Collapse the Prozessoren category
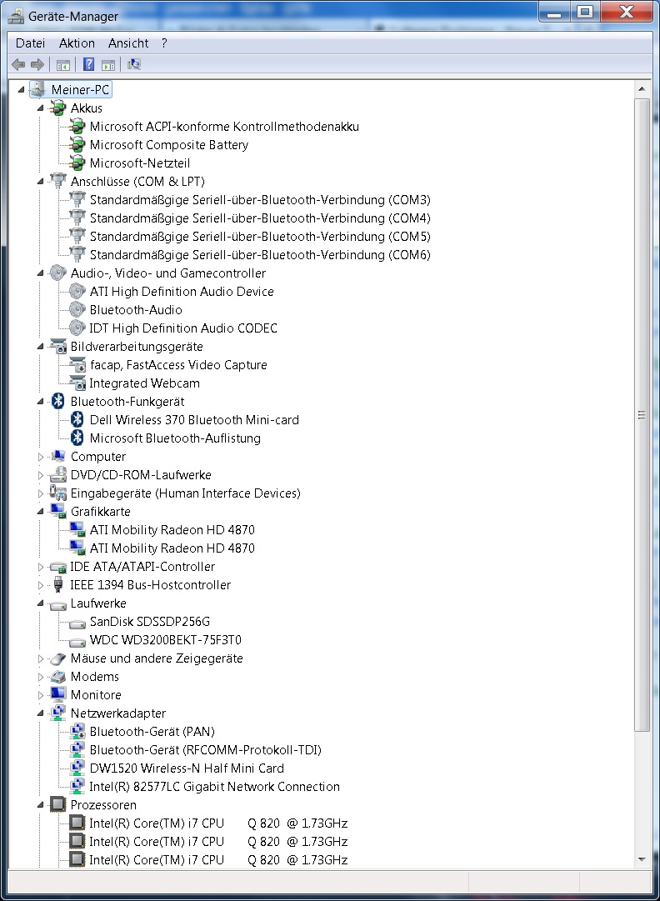 tap(40, 805)
